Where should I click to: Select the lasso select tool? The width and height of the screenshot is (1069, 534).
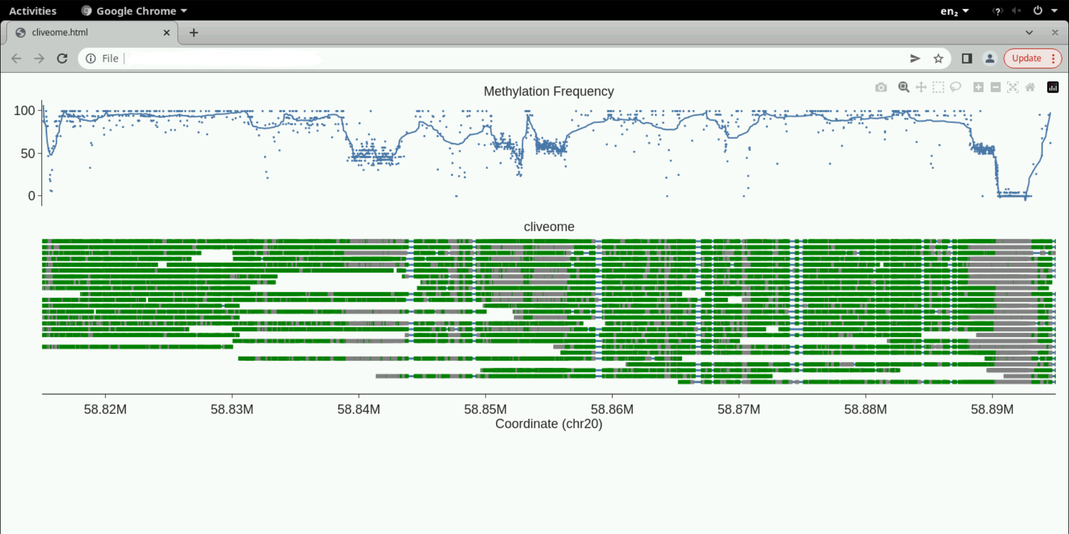[x=956, y=87]
